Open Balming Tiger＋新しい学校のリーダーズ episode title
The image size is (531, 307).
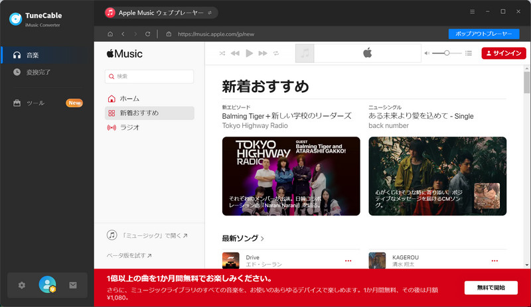coord(287,116)
